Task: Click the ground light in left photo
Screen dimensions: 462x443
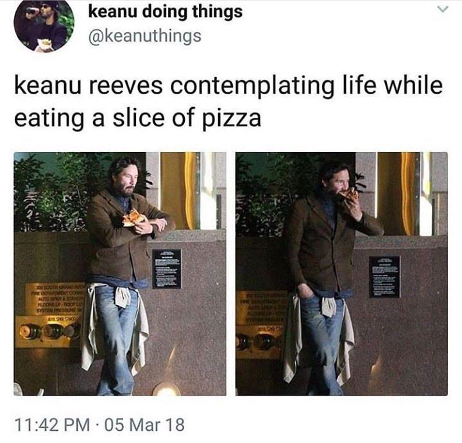Action: (x=167, y=390)
